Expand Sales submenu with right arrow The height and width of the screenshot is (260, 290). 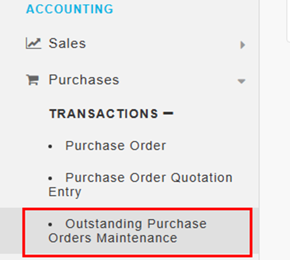(x=242, y=44)
